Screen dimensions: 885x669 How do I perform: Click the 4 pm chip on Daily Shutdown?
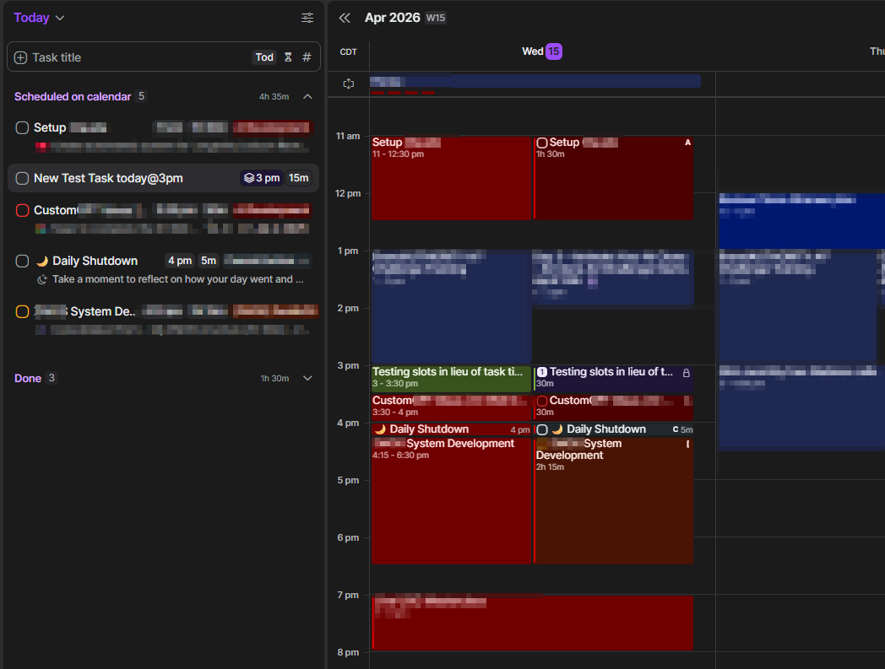coord(180,261)
